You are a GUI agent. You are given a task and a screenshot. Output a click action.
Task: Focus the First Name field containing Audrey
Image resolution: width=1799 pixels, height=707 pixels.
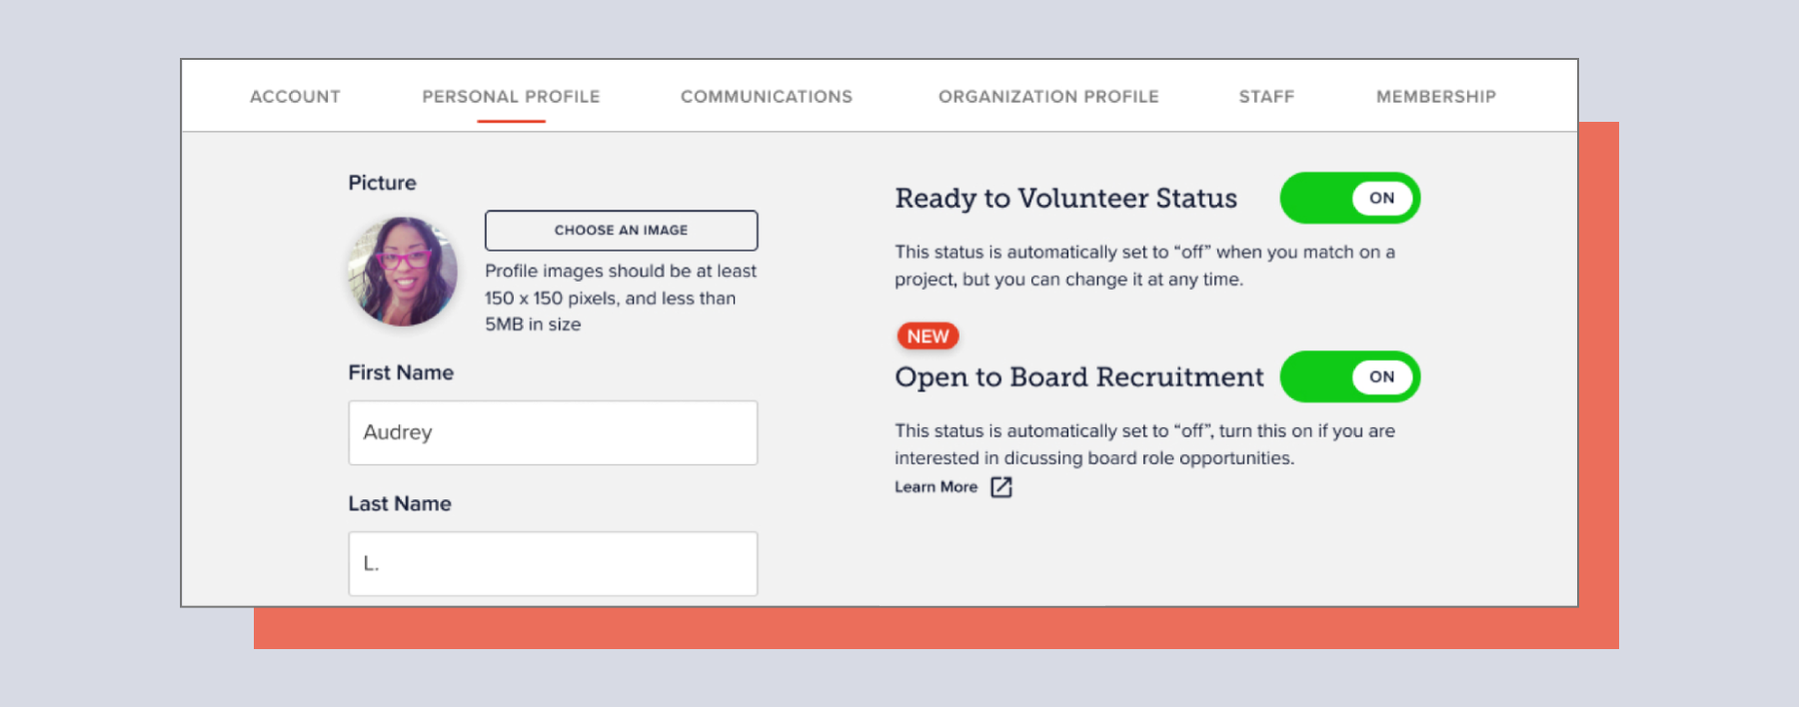pyautogui.click(x=553, y=432)
